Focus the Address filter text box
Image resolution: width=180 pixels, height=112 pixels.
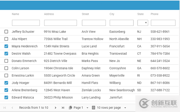coord(60,23)
